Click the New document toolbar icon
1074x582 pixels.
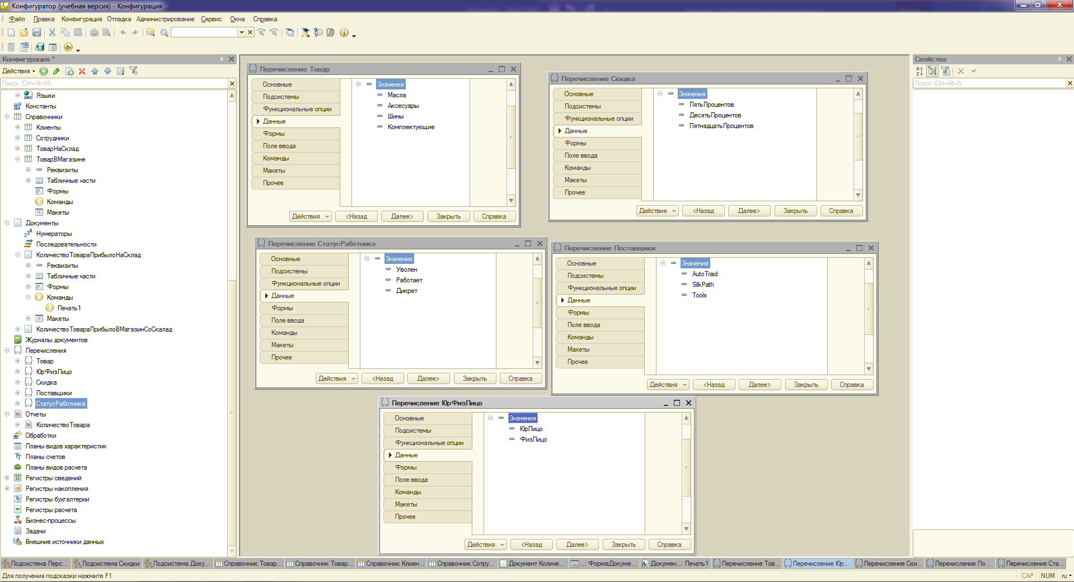[11, 32]
